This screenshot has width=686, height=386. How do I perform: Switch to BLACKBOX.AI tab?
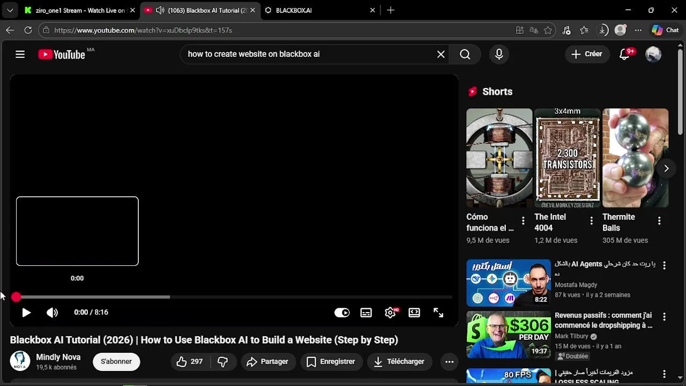click(320, 10)
